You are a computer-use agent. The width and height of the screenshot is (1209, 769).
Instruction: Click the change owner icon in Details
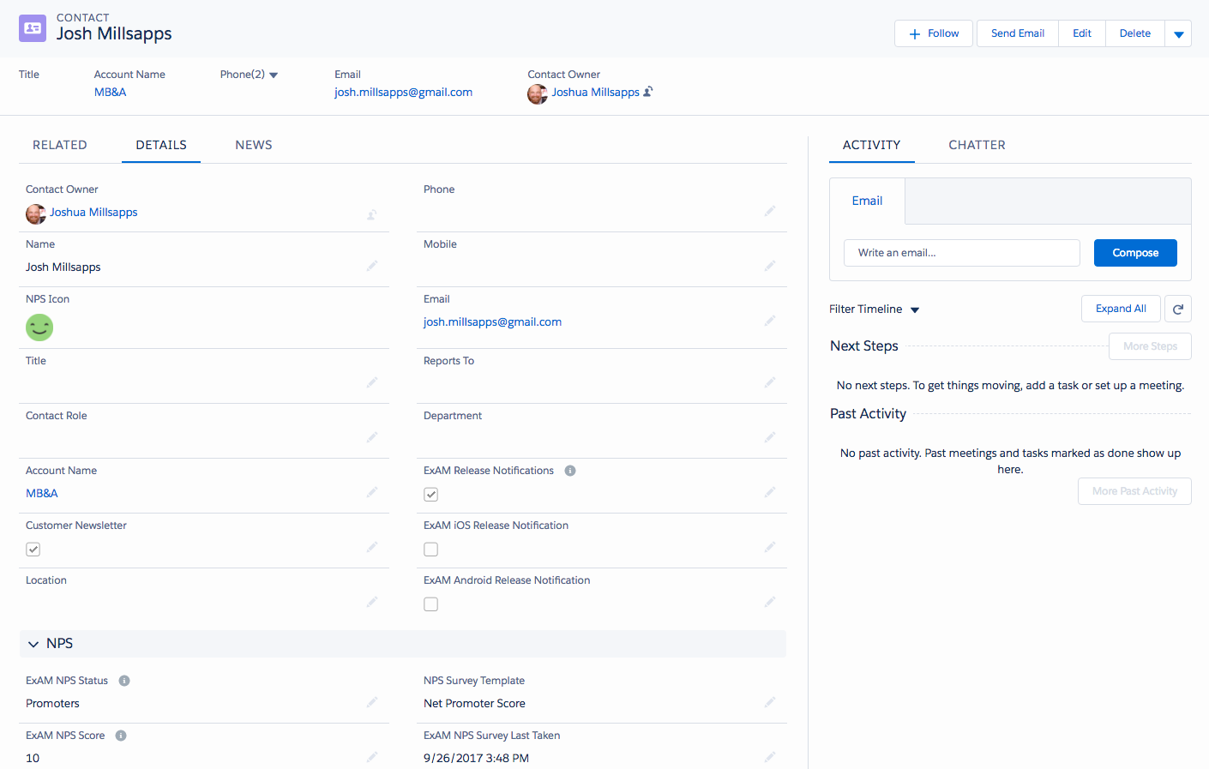372,214
